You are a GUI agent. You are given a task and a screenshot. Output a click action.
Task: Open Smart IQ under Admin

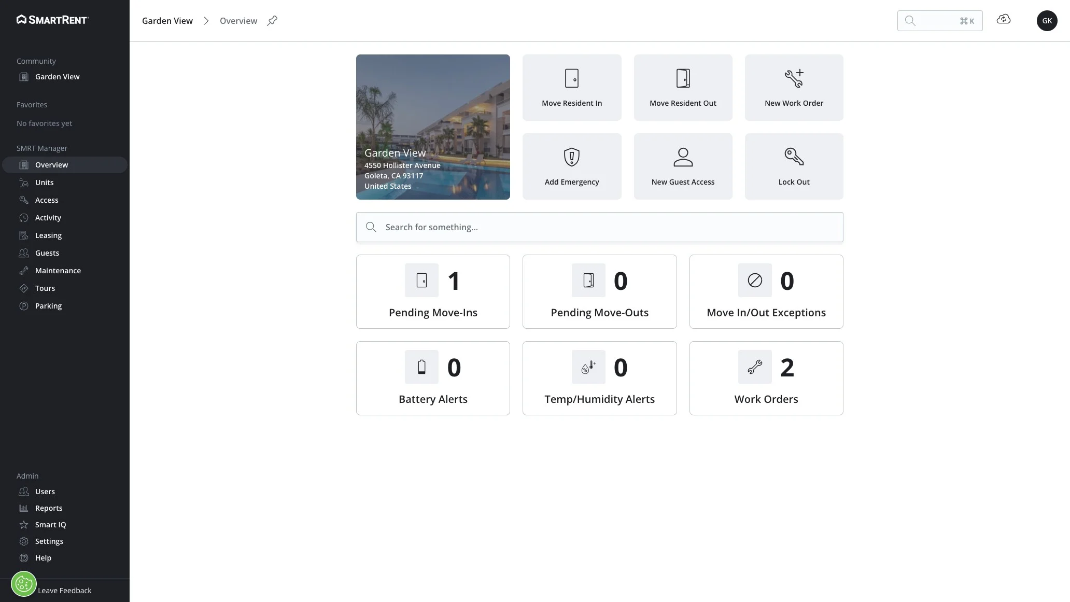(x=65, y=525)
